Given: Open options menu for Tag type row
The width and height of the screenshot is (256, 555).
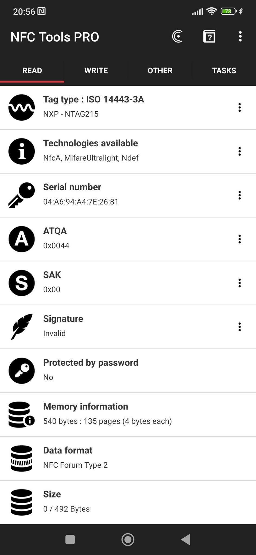Looking at the screenshot, I should click(239, 108).
